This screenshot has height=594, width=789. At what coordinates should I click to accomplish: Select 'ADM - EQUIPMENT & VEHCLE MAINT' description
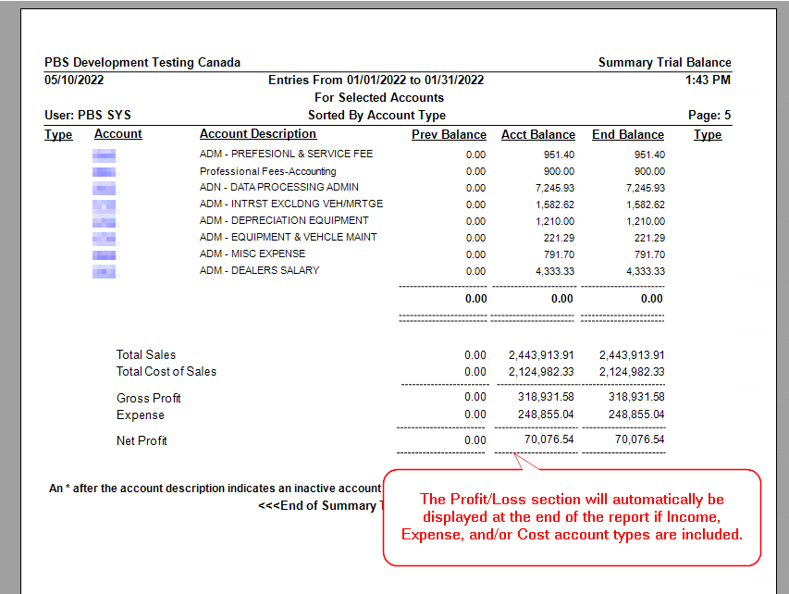click(288, 237)
